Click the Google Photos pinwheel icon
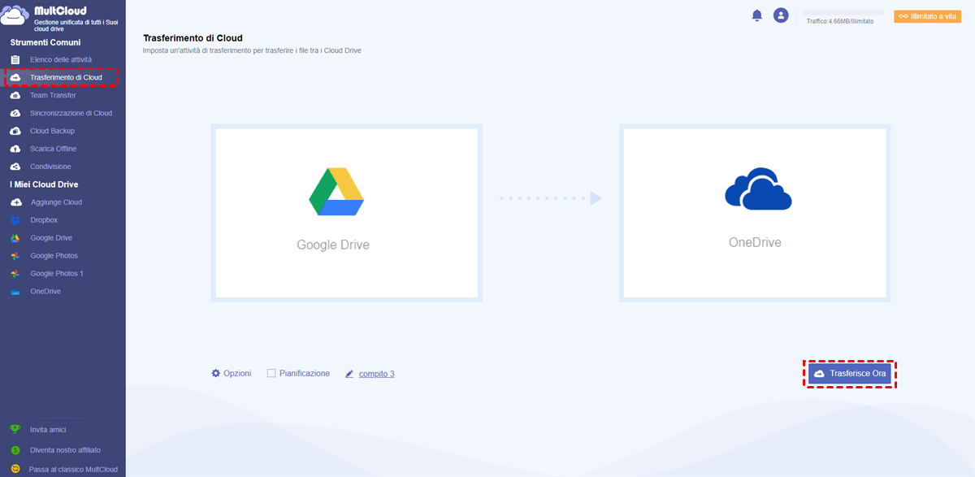Image resolution: width=975 pixels, height=477 pixels. 15,256
